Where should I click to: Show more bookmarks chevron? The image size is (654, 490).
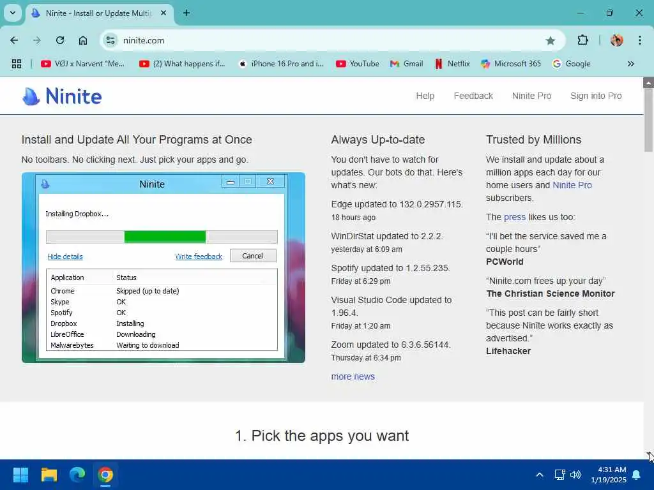pyautogui.click(x=630, y=64)
